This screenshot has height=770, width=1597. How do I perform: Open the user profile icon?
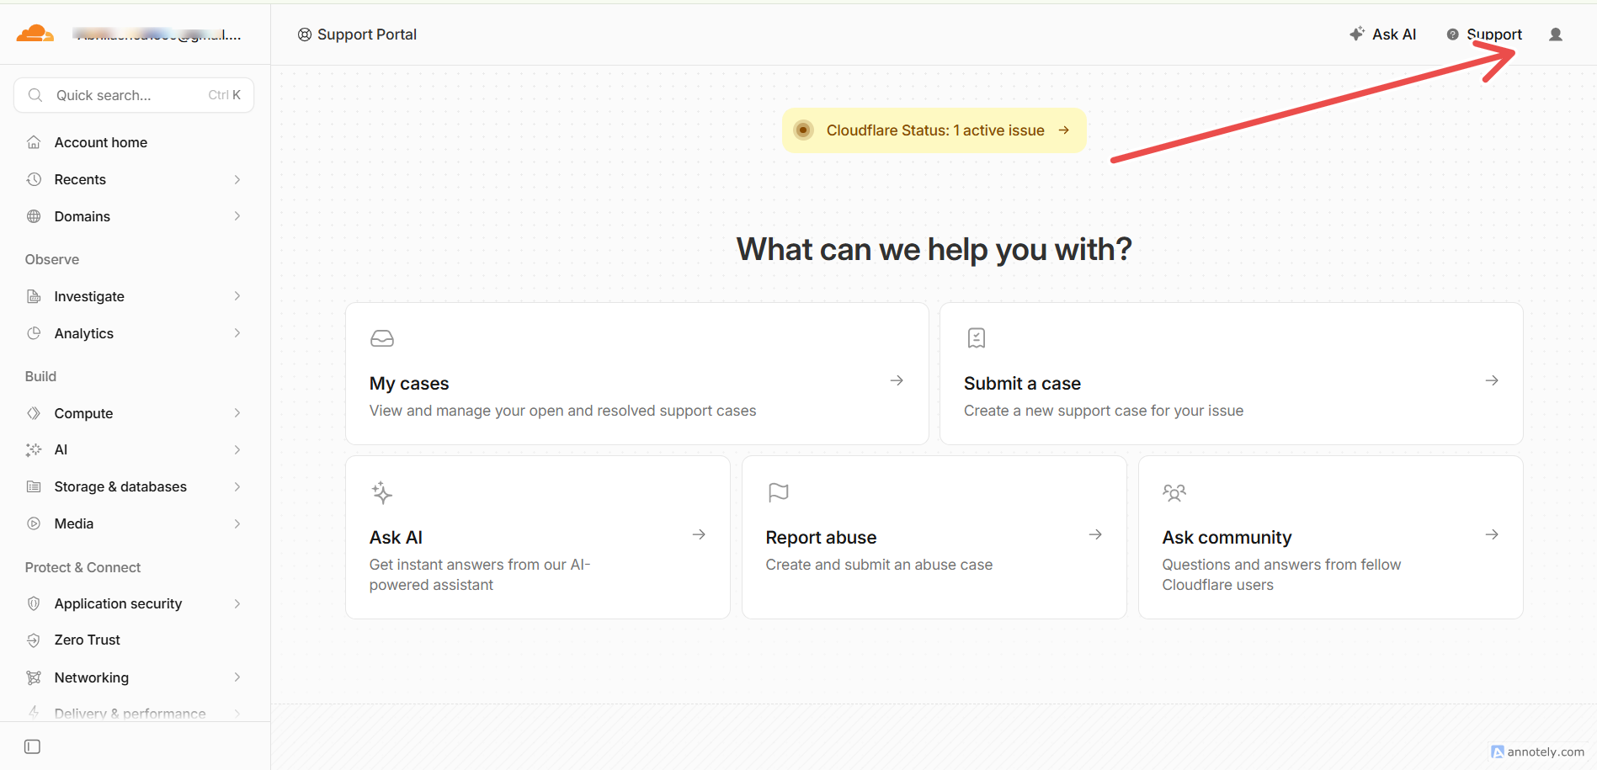click(x=1556, y=35)
